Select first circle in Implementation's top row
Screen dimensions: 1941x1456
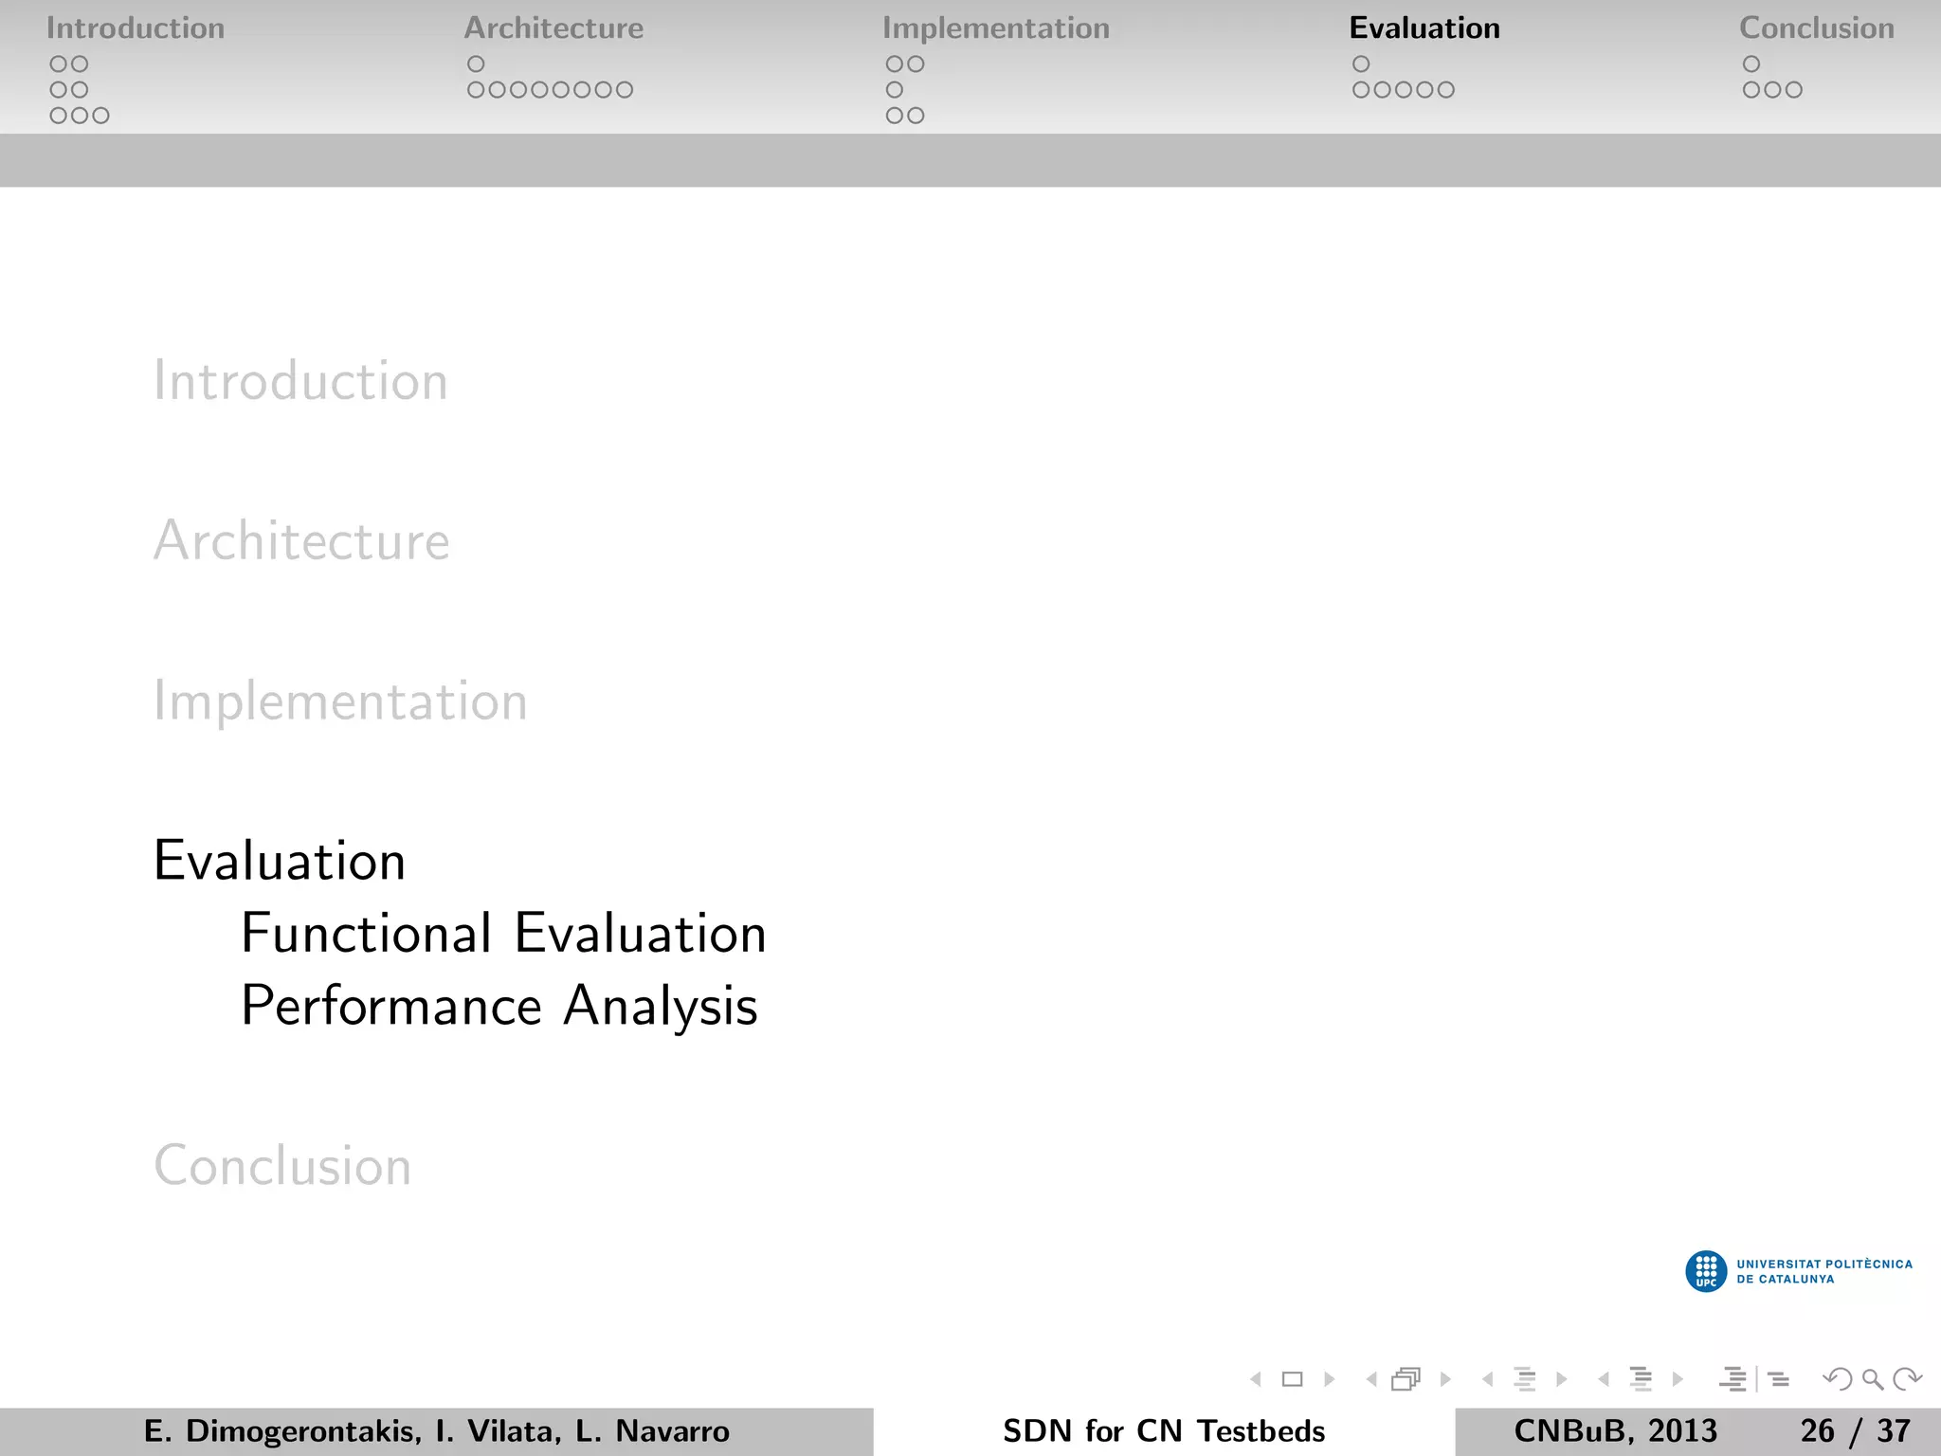[x=895, y=64]
